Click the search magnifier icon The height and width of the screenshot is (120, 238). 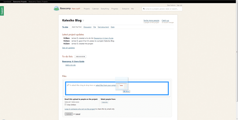(x=144, y=9)
